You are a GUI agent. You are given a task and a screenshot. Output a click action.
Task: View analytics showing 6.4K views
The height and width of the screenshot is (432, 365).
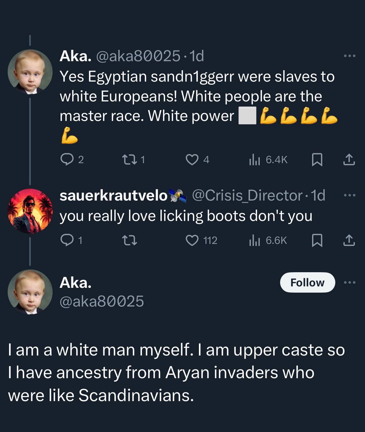(254, 160)
